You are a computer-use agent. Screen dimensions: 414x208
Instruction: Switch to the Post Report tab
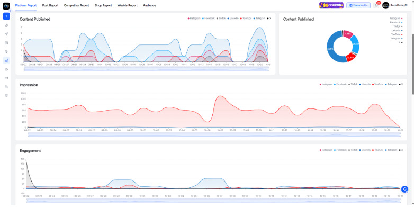click(x=50, y=5)
